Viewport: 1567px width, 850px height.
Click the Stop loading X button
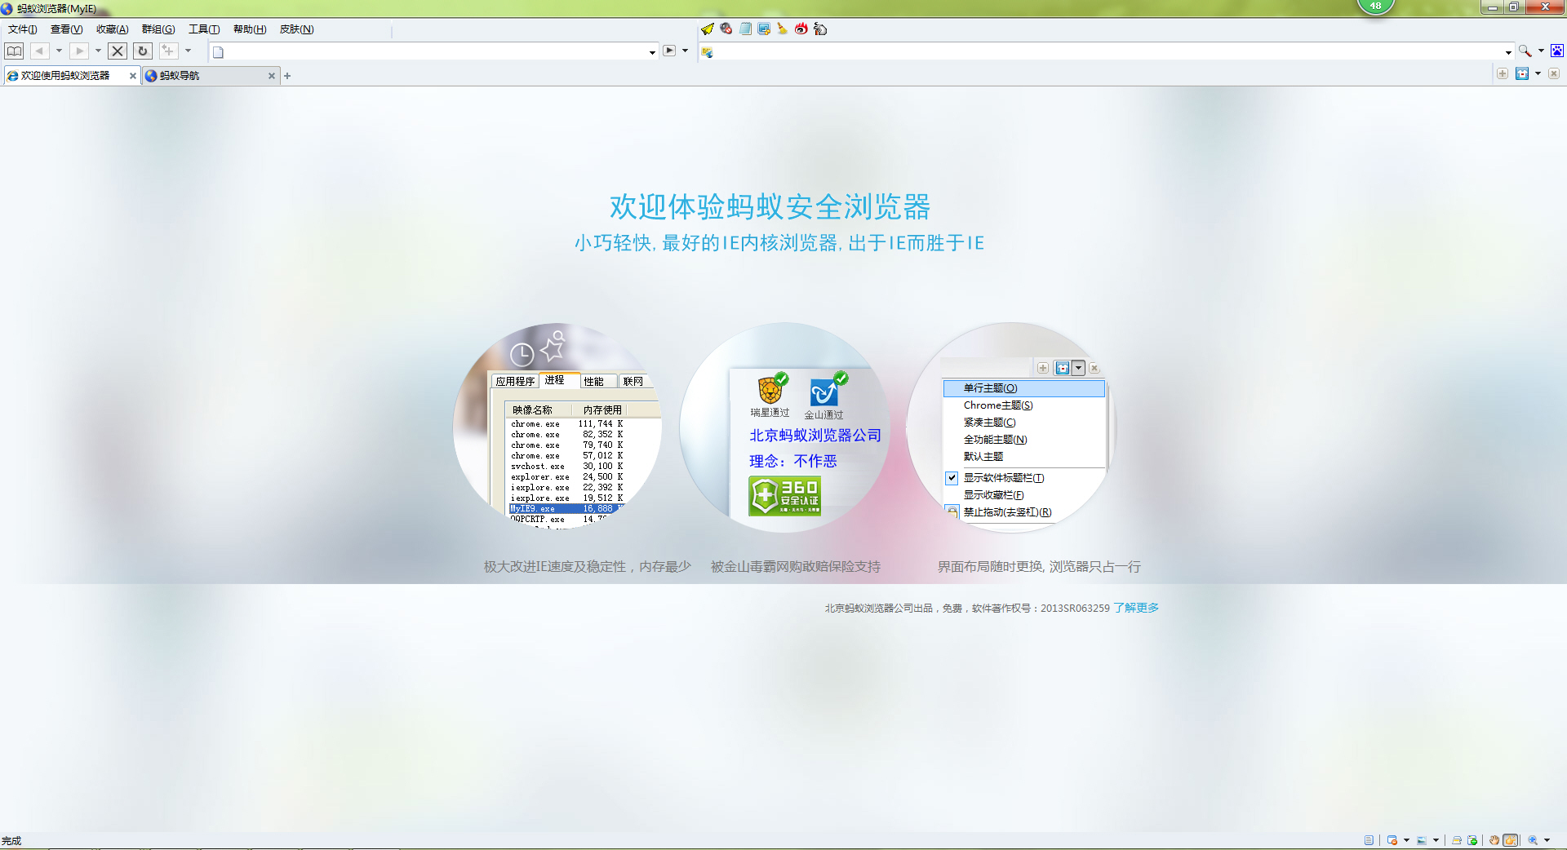(118, 51)
